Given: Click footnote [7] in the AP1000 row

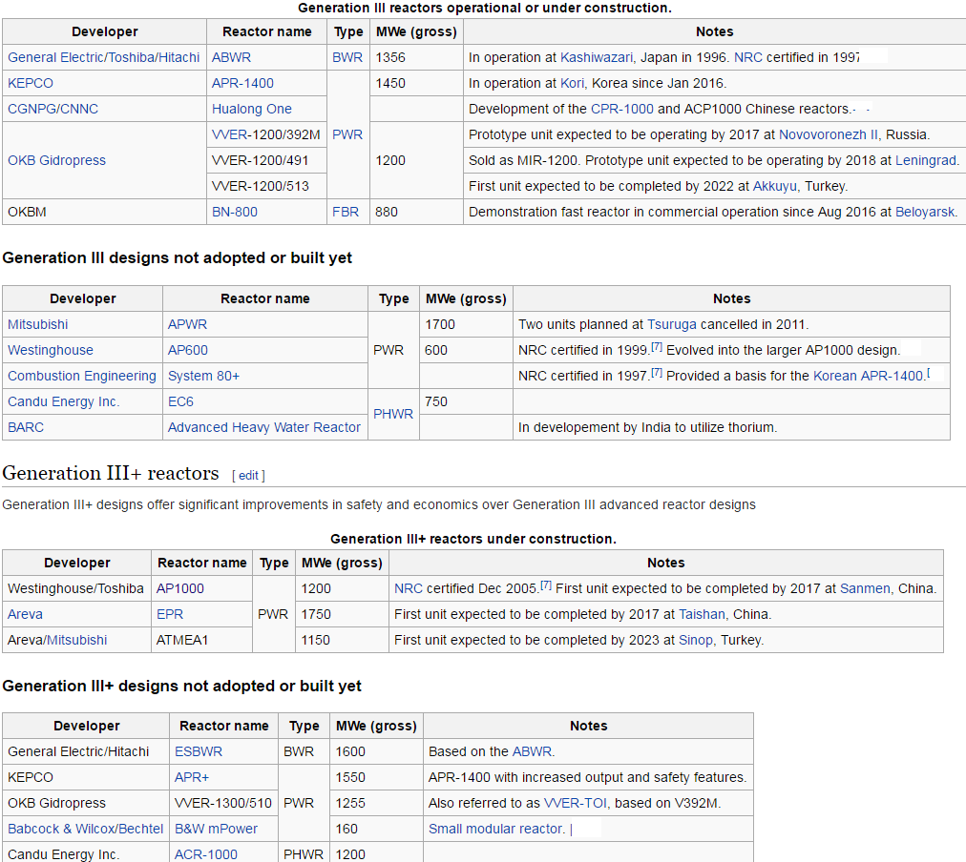Looking at the screenshot, I should coord(546,585).
